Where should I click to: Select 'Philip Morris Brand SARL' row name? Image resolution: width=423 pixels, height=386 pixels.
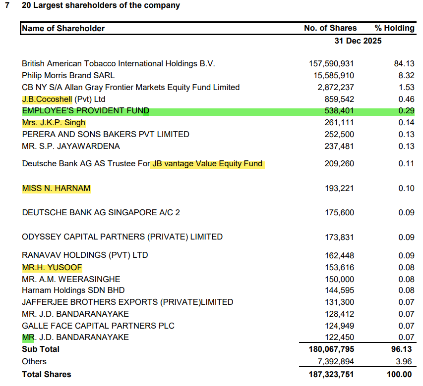click(68, 75)
